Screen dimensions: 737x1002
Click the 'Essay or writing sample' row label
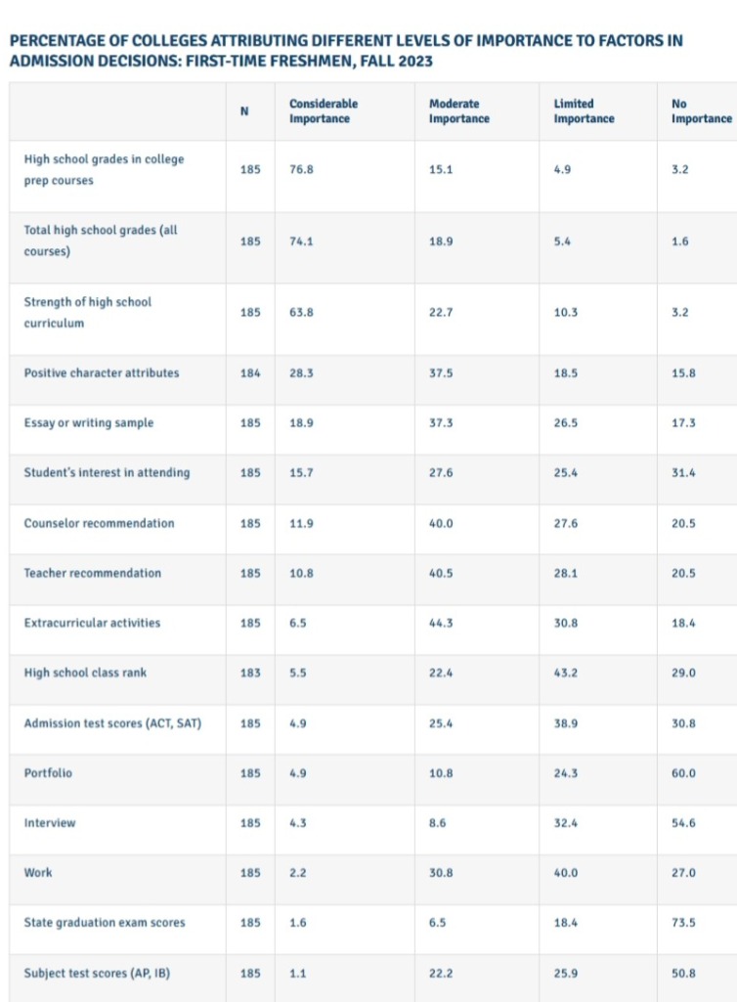click(x=89, y=423)
